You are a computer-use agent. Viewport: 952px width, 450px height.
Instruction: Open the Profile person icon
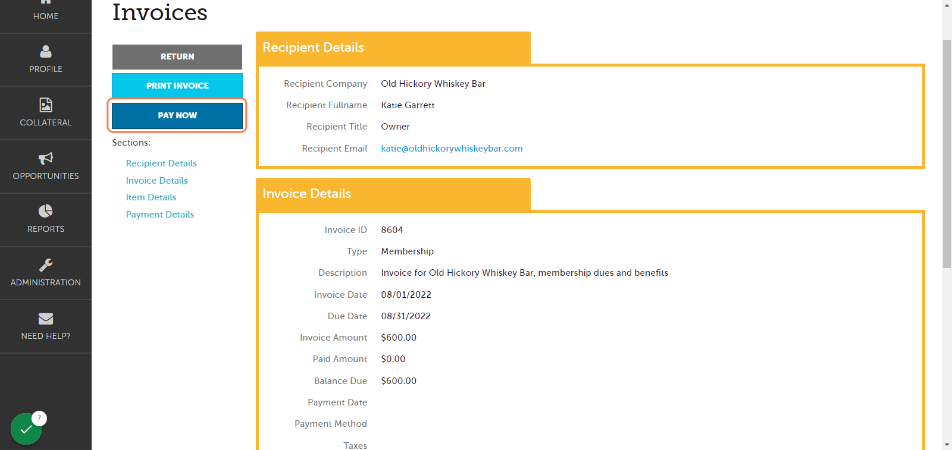coord(46,52)
